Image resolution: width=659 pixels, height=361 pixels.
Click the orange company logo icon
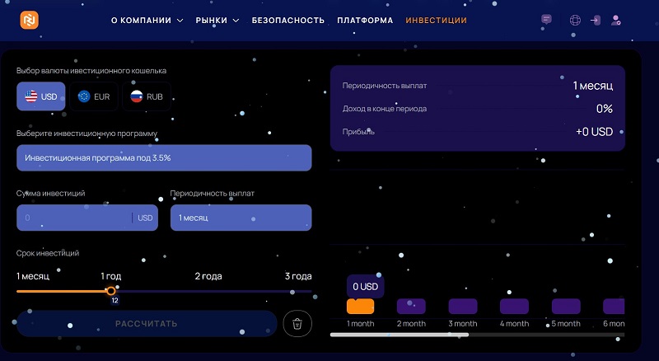(x=30, y=20)
